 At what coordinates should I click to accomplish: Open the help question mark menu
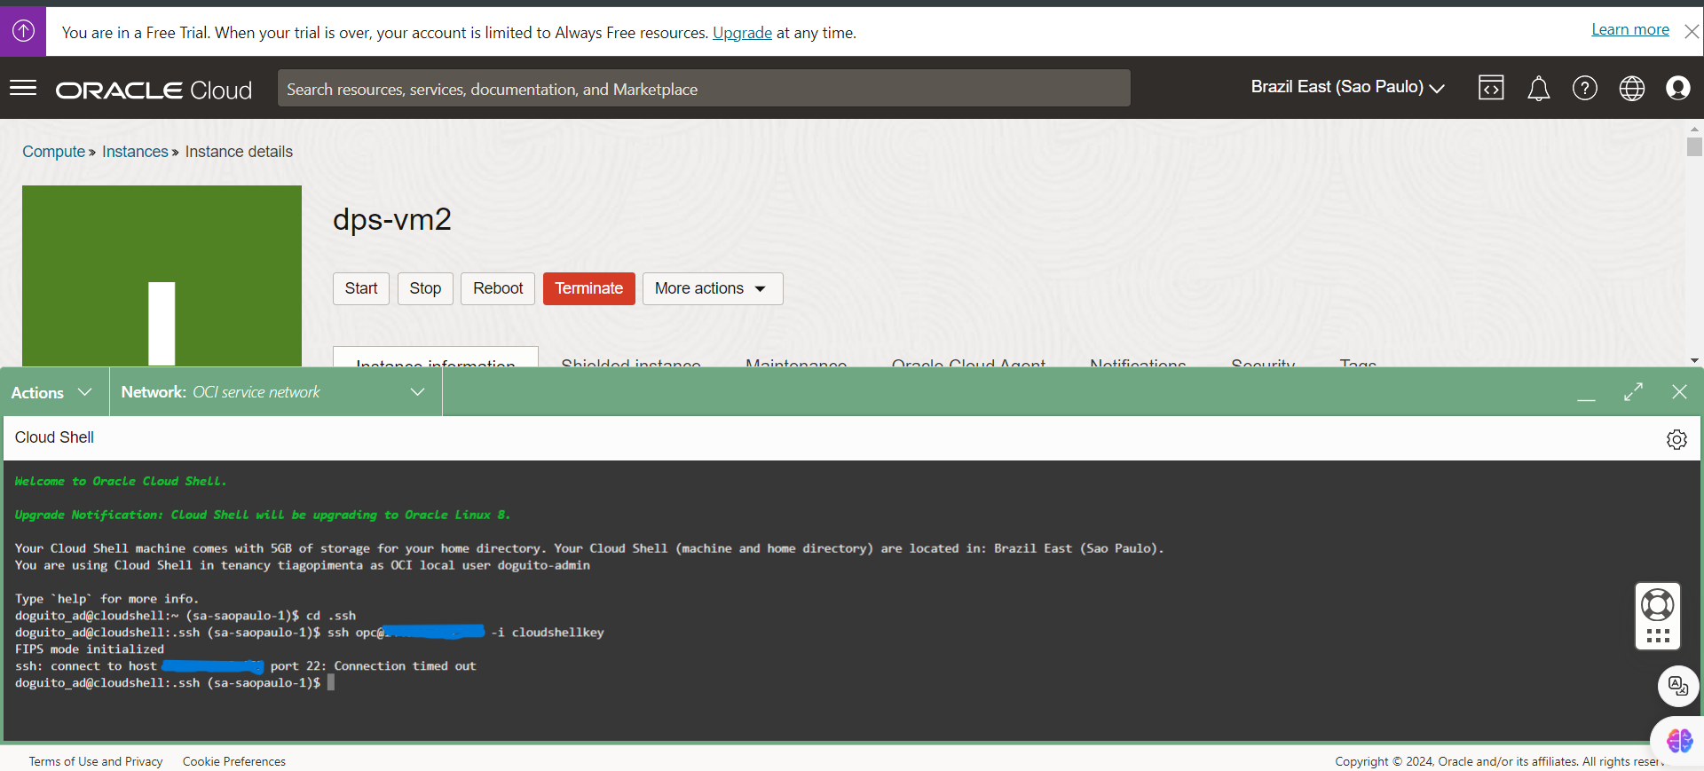tap(1585, 88)
